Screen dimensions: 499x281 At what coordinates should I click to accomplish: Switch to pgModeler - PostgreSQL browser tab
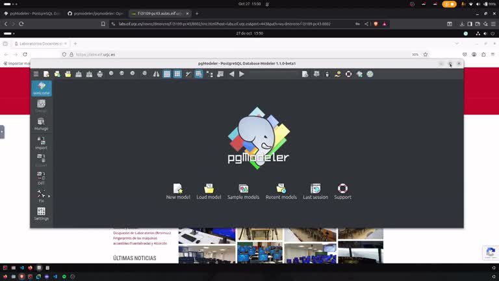tap(32, 14)
